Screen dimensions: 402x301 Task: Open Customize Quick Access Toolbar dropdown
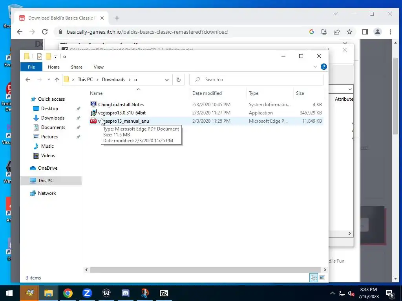[x=55, y=56]
